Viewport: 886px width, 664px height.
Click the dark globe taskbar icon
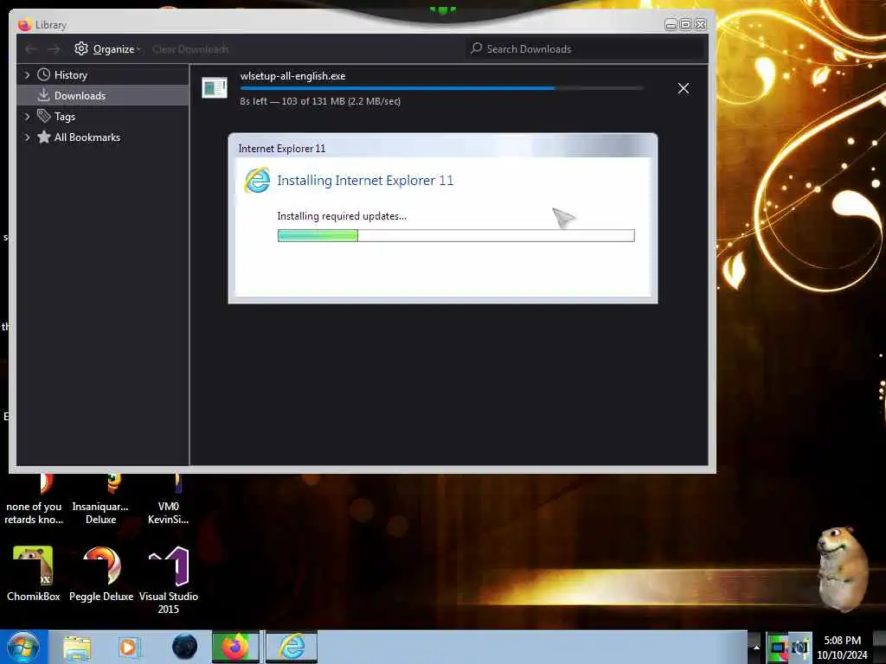click(x=184, y=647)
